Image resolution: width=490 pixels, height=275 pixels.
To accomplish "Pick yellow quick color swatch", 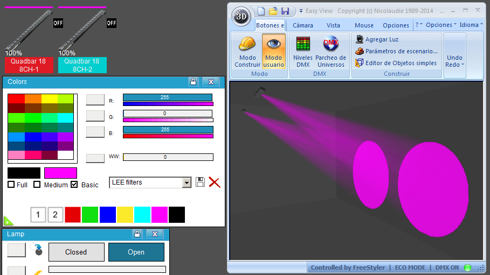I will pos(125,215).
